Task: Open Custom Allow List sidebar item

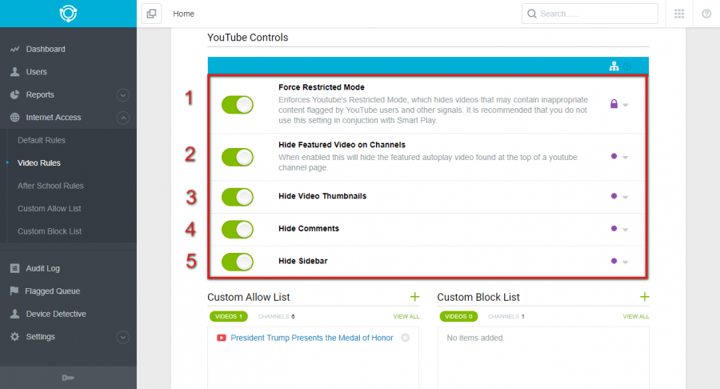Action: (x=49, y=209)
